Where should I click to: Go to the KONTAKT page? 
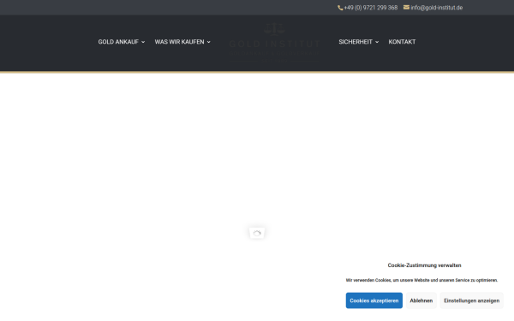[402, 42]
